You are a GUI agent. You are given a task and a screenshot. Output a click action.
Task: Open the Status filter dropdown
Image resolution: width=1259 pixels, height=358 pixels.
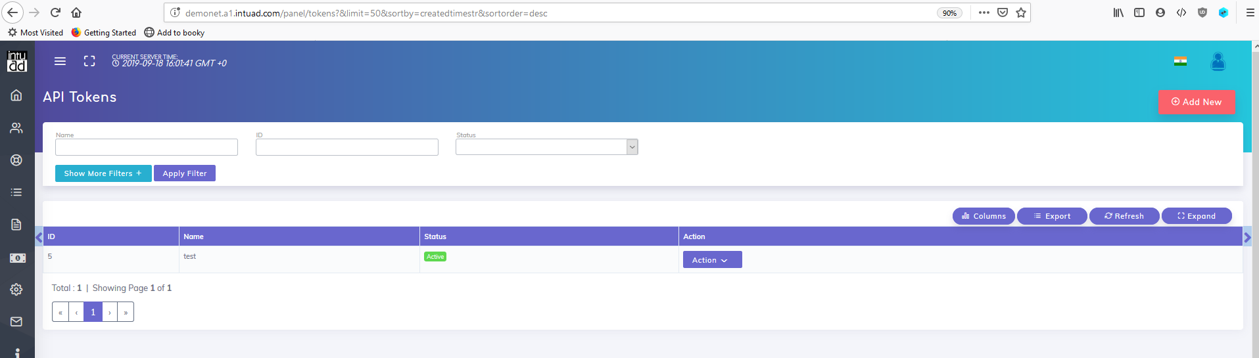[x=546, y=147]
